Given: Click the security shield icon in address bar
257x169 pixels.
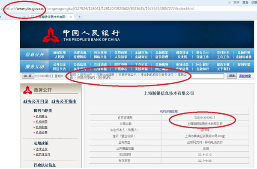Looking at the screenshot, I should (2, 9).
